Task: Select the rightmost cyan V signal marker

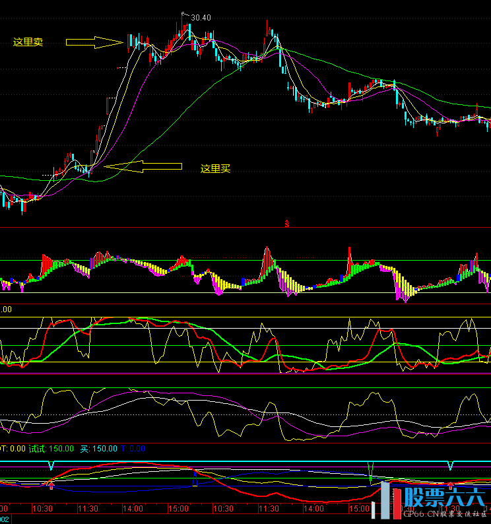Action: [x=450, y=466]
